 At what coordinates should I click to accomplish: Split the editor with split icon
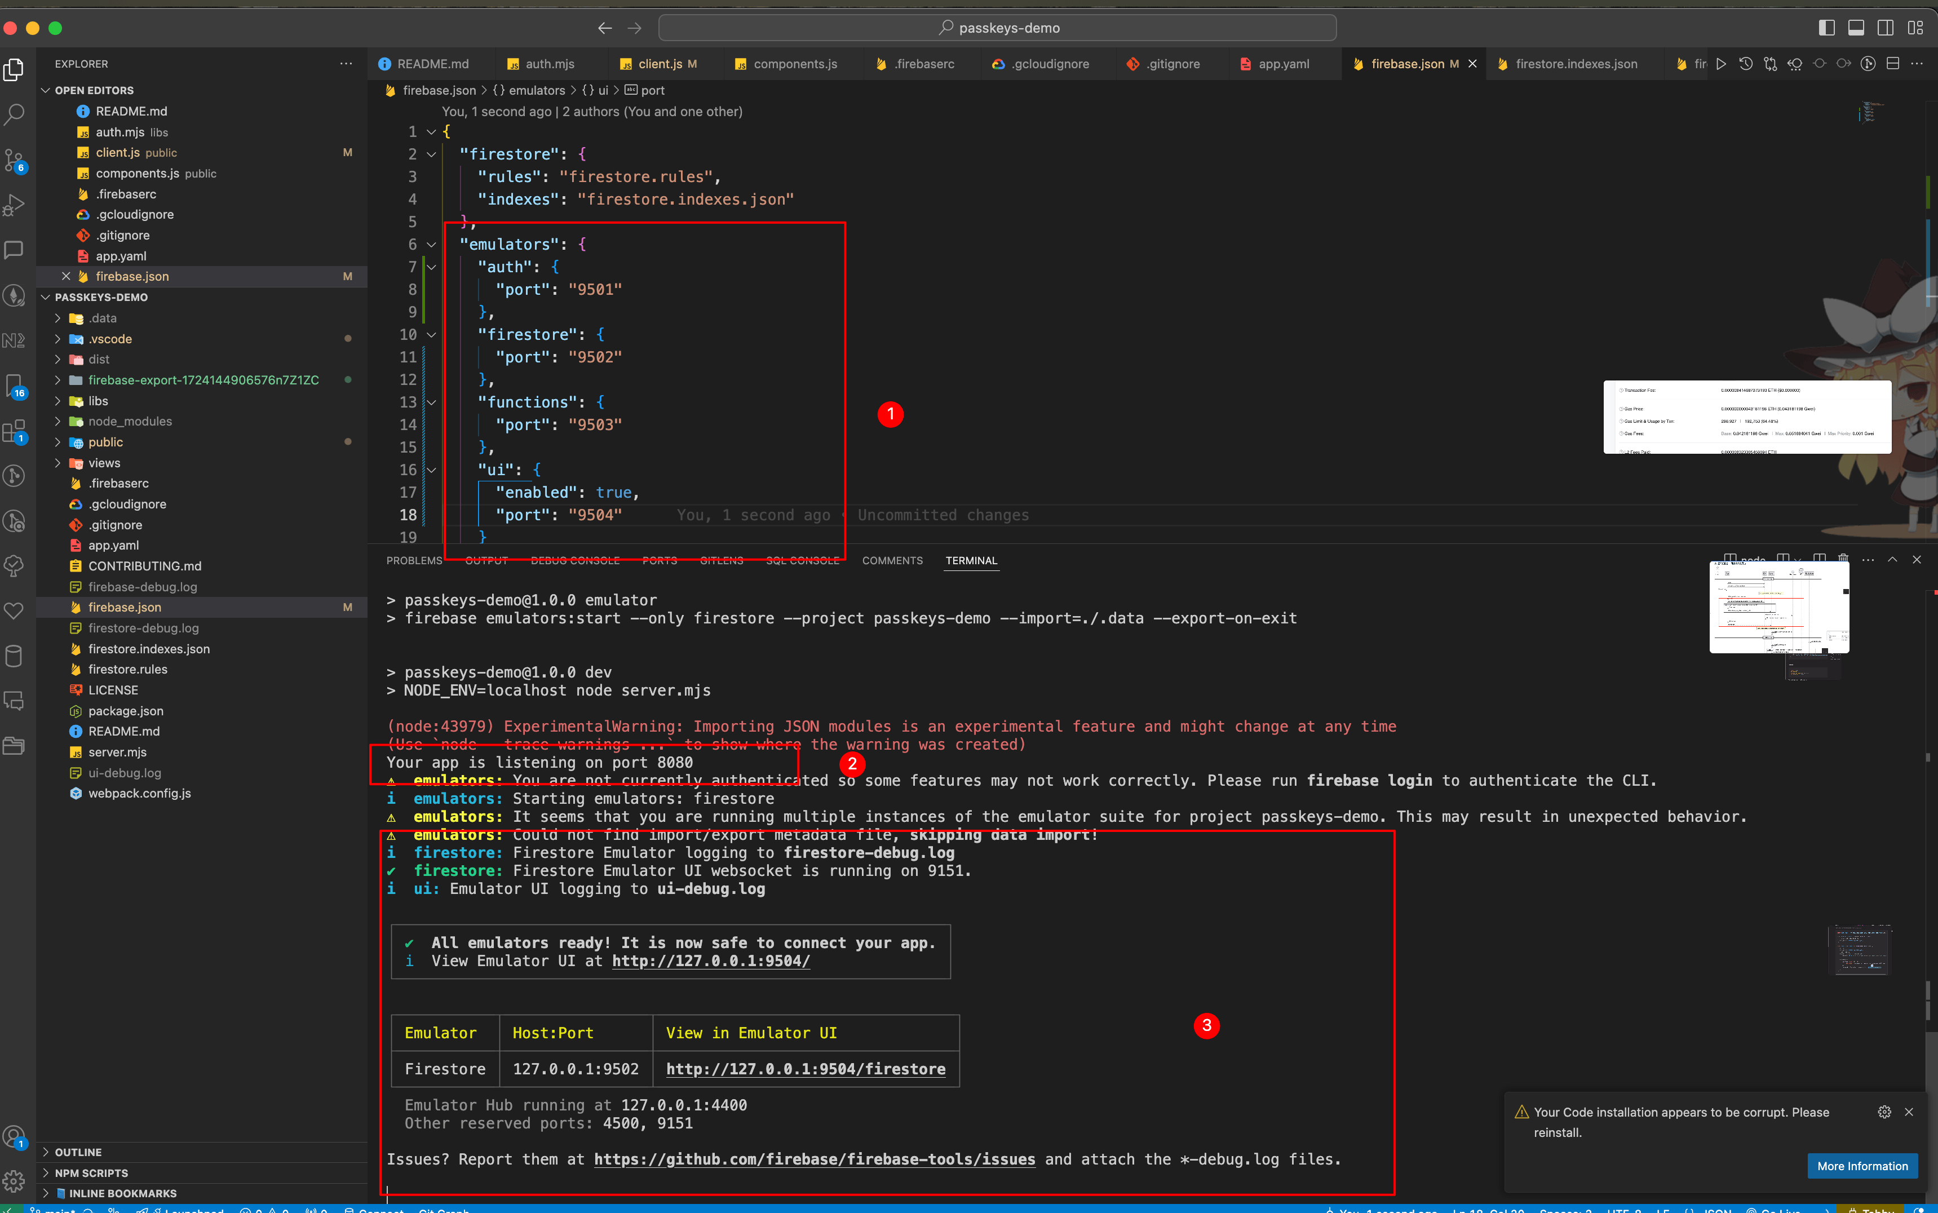(1893, 64)
